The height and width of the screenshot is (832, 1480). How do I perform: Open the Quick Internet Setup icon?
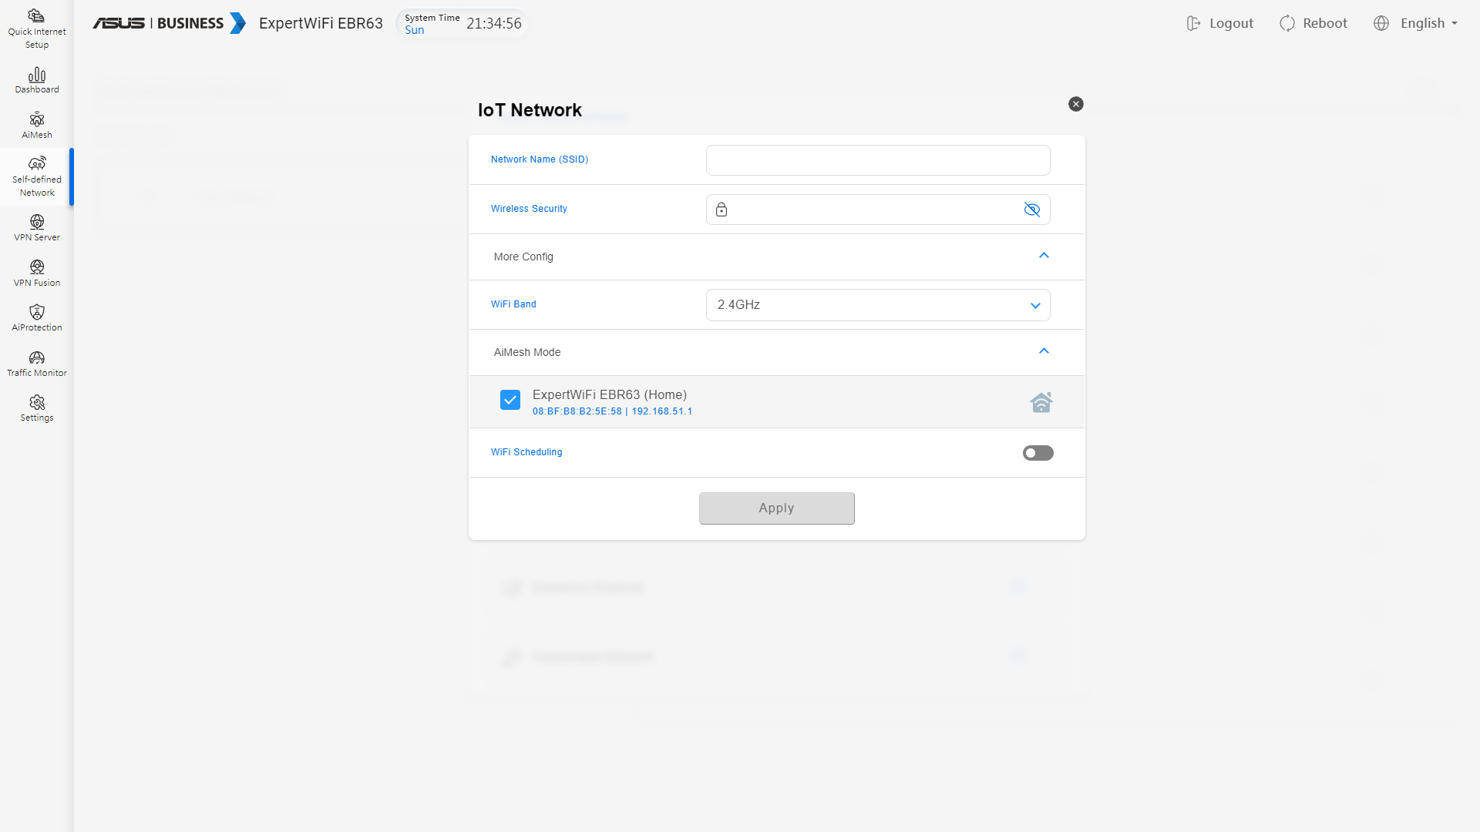click(x=36, y=17)
